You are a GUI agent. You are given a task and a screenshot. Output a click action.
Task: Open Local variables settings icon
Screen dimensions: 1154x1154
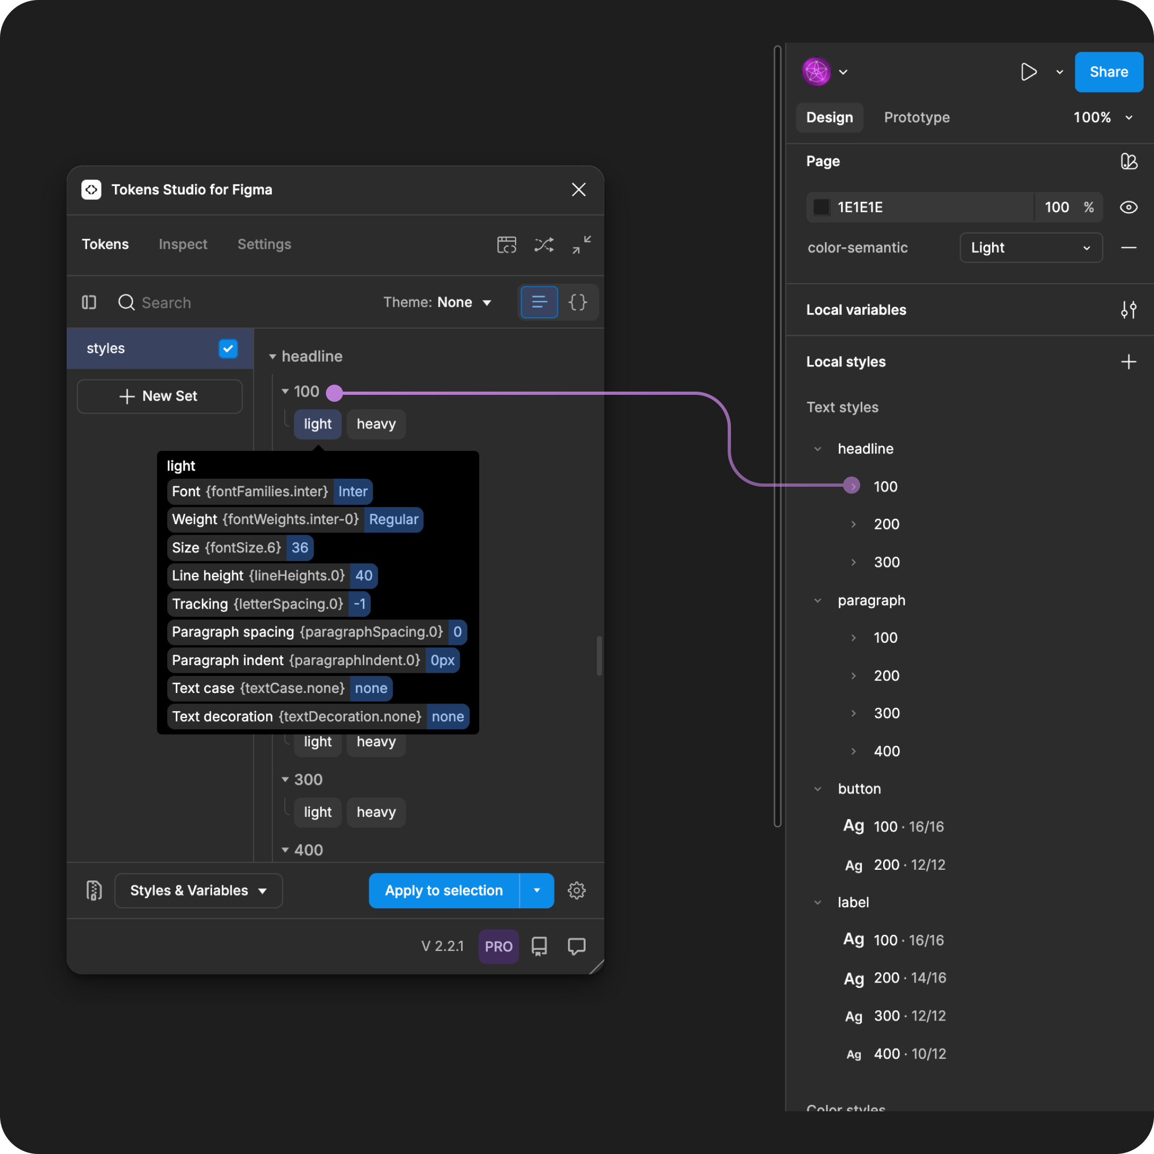pos(1128,309)
